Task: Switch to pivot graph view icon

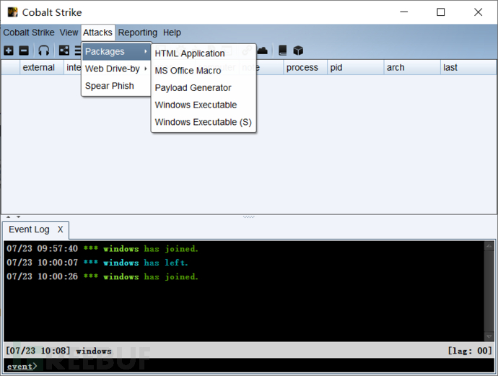Action: (x=64, y=51)
